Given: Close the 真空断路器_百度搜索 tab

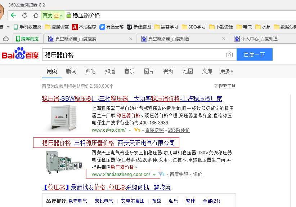Looking at the screenshot, I should (131, 39).
